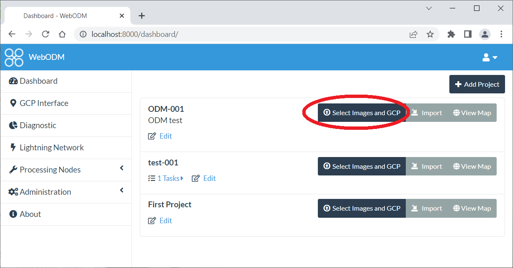Open GCP Interface in the sidebar
The height and width of the screenshot is (268, 513).
click(x=66, y=103)
